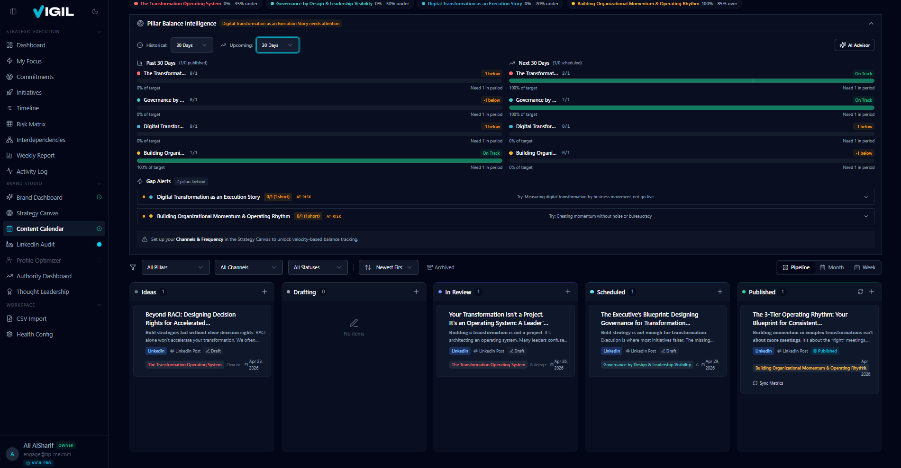901x468 pixels.
Task: Click the refresh icon on the Published column
Action: [x=860, y=291]
